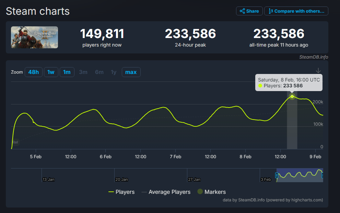Click the 5 Feb axis label
340x213 pixels.
(x=36, y=157)
